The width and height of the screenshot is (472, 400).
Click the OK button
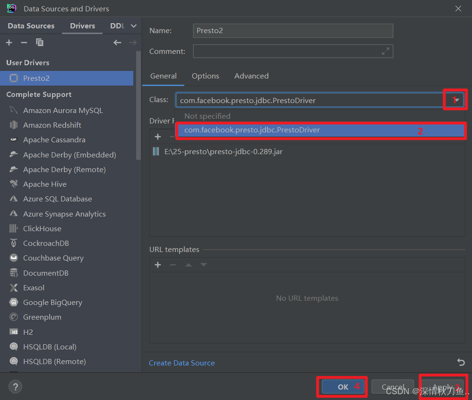point(343,387)
